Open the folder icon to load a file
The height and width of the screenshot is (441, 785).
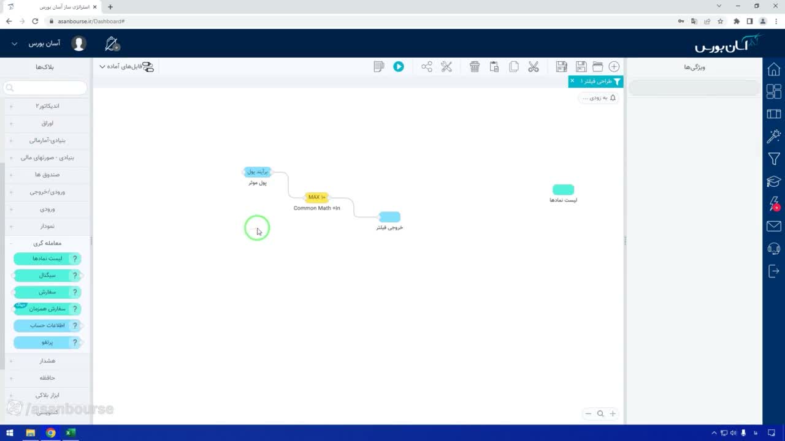[x=597, y=67]
